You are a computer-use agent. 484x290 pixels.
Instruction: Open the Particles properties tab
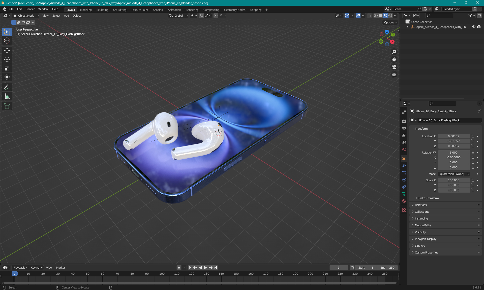[404, 173]
